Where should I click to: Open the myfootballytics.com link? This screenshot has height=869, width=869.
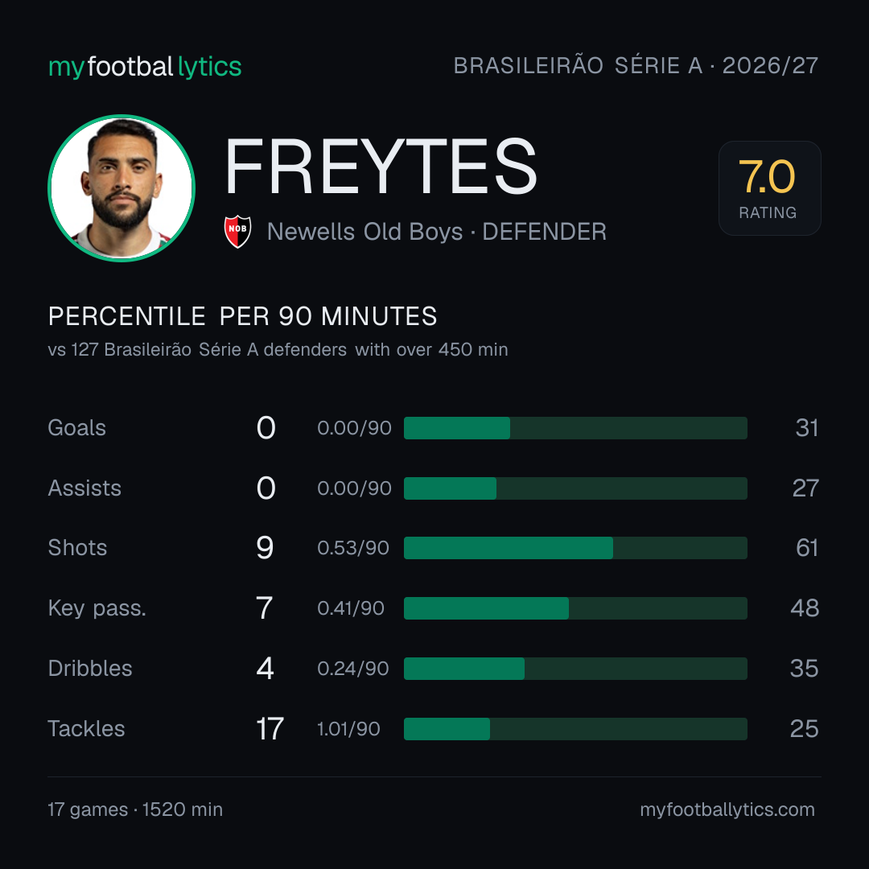(727, 809)
